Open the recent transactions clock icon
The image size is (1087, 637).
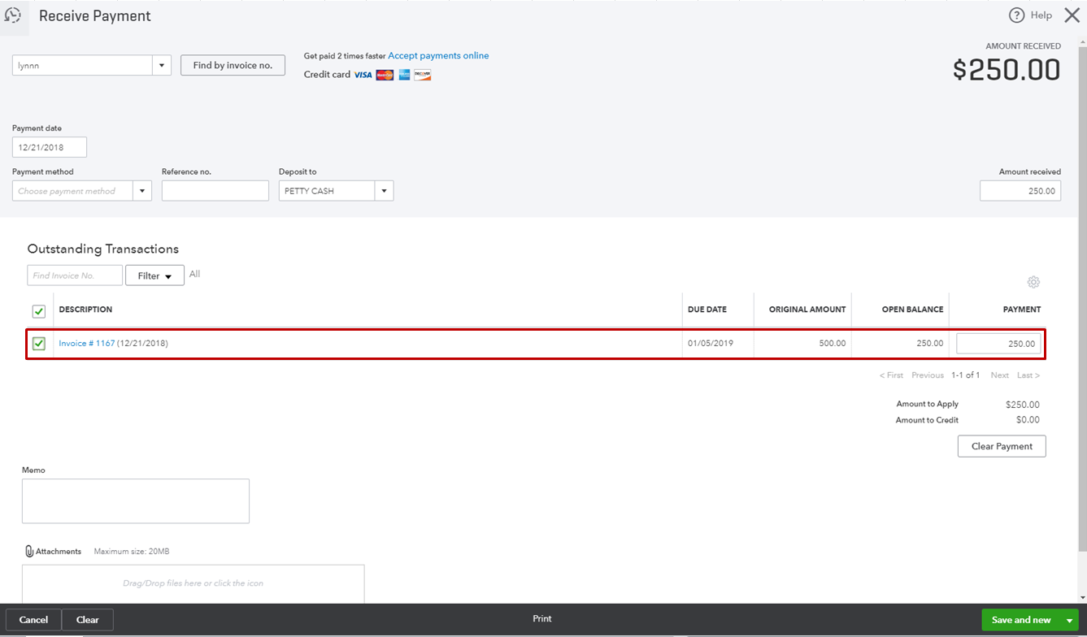point(13,16)
